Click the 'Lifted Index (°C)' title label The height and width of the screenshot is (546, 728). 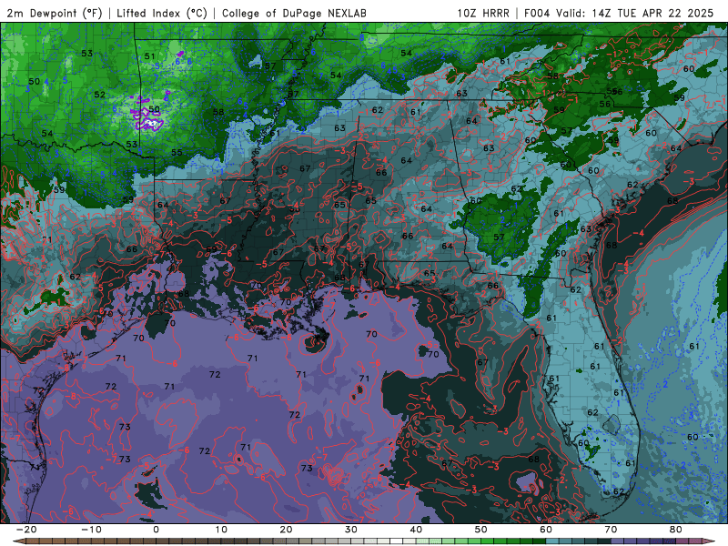(162, 13)
